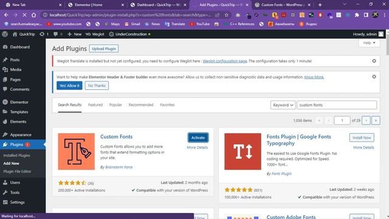This screenshot has width=389, height=219.
Task: Click the plugin search field with custom fonts
Action: coord(337,105)
